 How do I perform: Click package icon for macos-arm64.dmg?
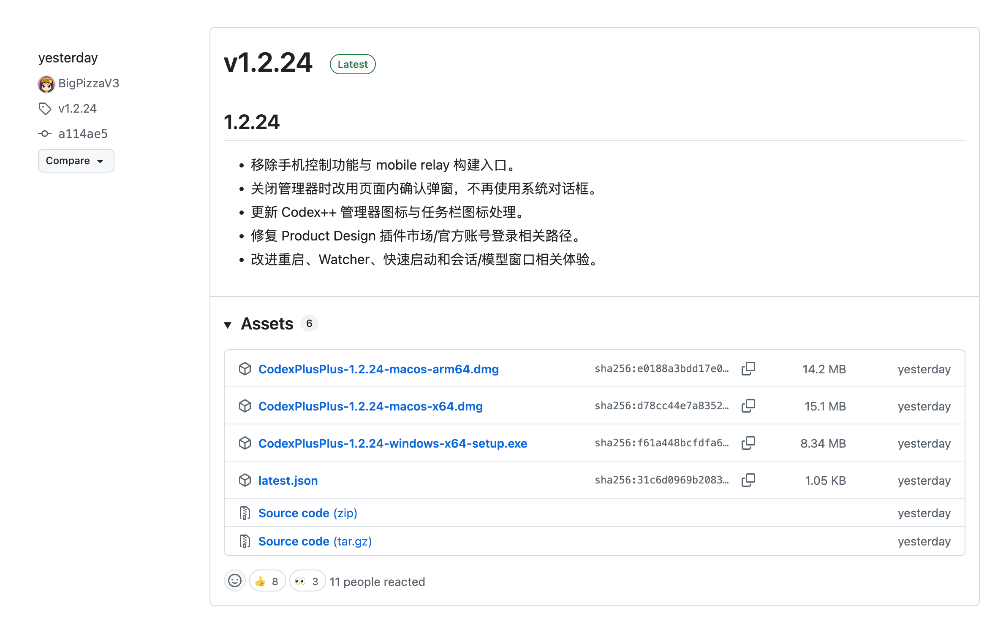click(x=245, y=369)
